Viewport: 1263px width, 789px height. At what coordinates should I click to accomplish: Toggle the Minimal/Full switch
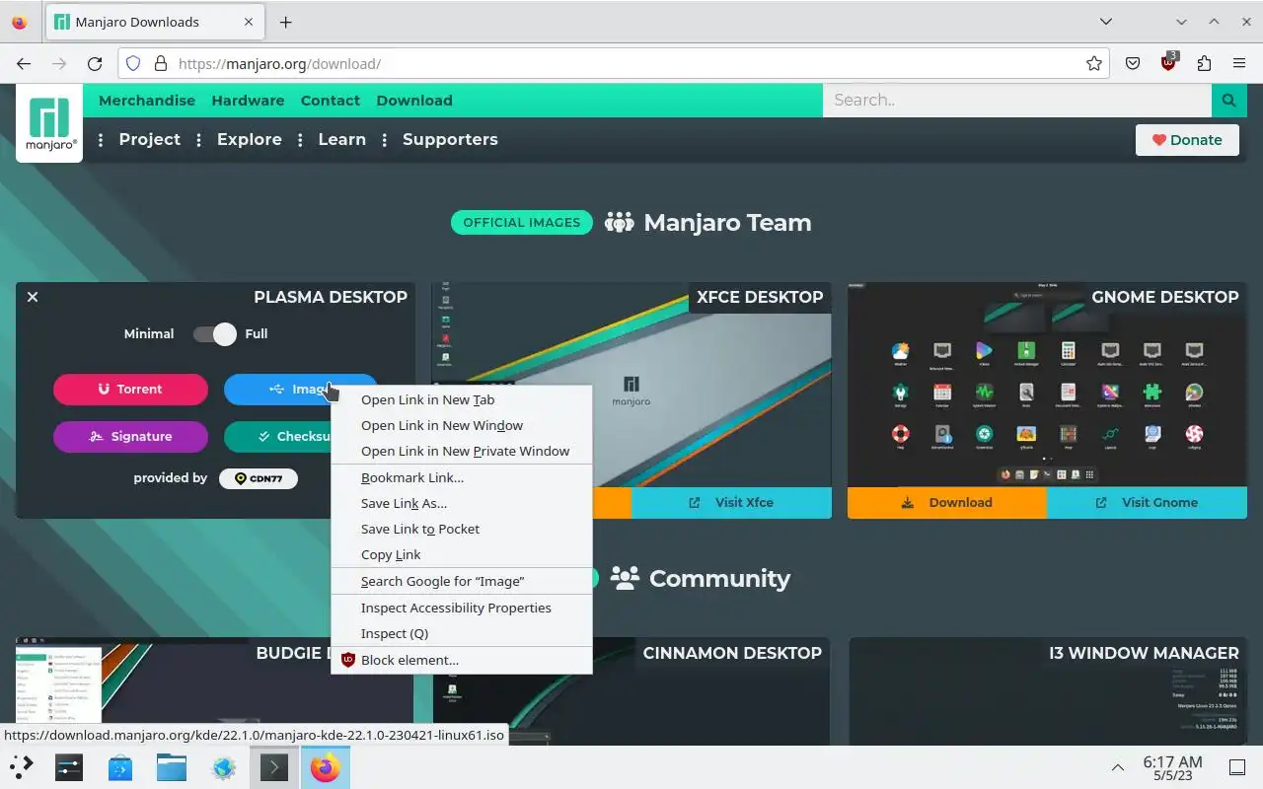pyautogui.click(x=215, y=333)
